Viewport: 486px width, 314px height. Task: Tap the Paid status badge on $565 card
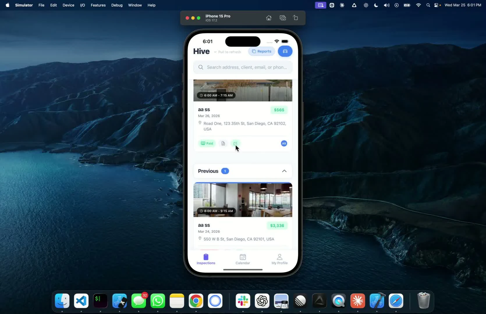point(207,143)
